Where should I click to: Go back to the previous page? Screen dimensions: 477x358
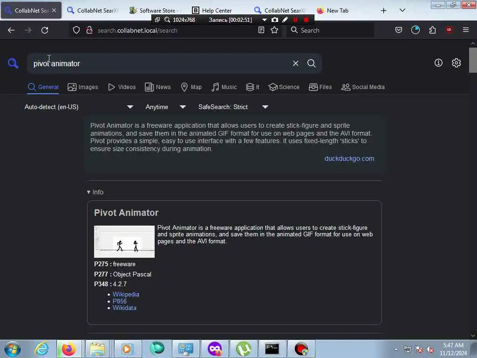pyautogui.click(x=11, y=30)
